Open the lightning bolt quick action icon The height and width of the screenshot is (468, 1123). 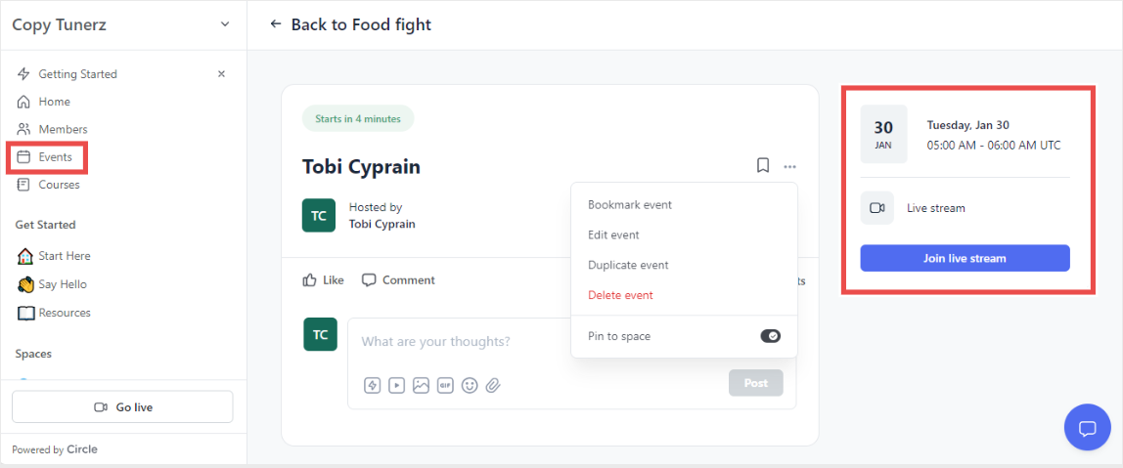(x=373, y=385)
